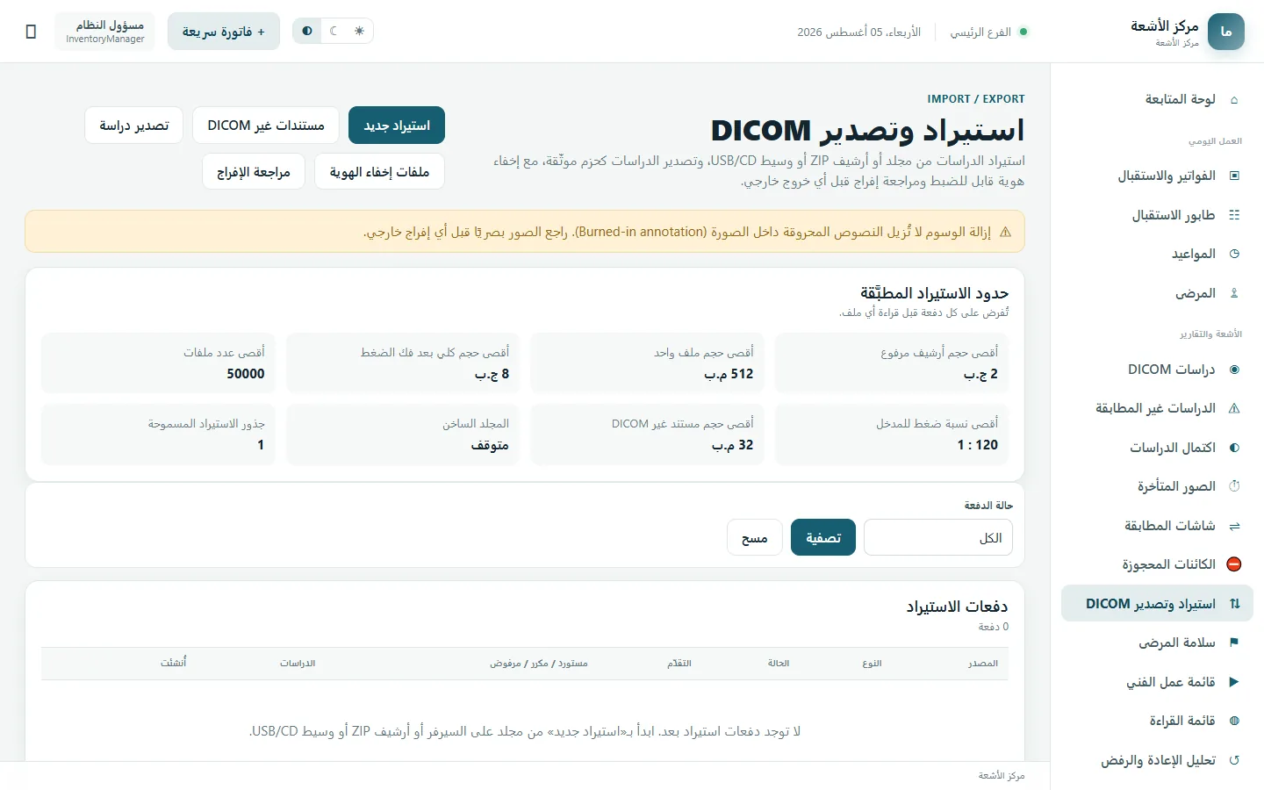This screenshot has width=1264, height=790.
Task: Open ملفات إخفاء الهوية
Action: coord(379,171)
